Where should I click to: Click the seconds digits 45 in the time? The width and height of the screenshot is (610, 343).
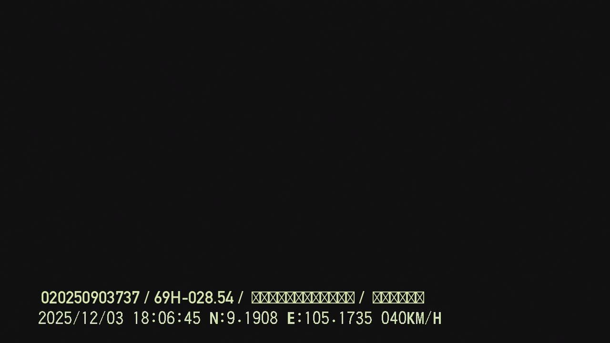pos(192,318)
